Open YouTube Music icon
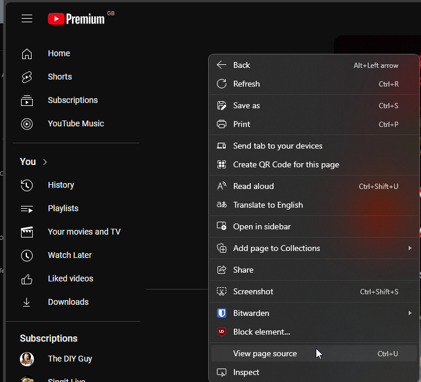 coord(27,123)
